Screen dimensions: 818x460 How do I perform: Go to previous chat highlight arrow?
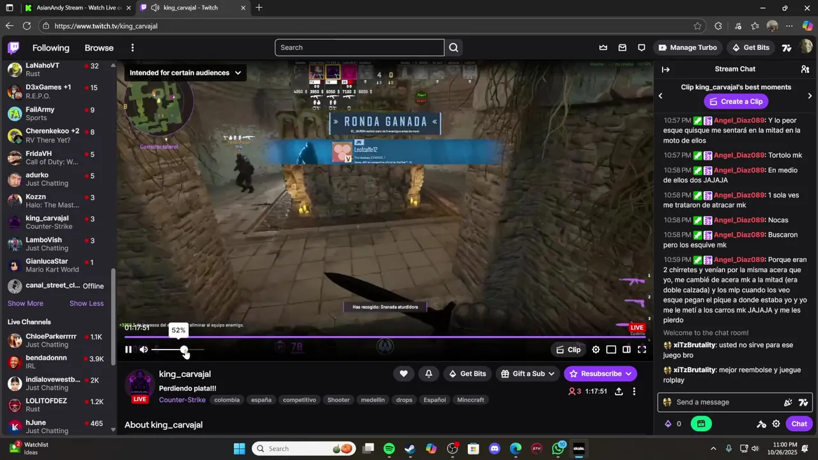tap(660, 96)
